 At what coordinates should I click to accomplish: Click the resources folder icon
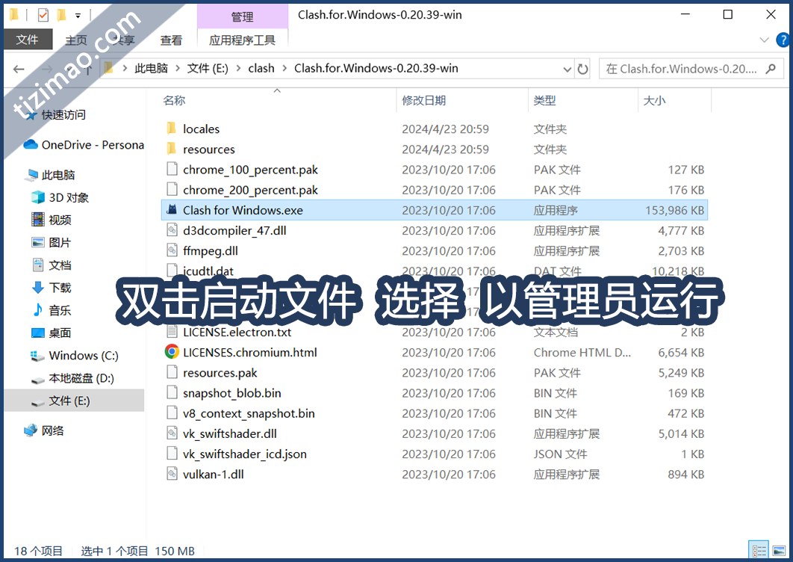click(x=172, y=149)
